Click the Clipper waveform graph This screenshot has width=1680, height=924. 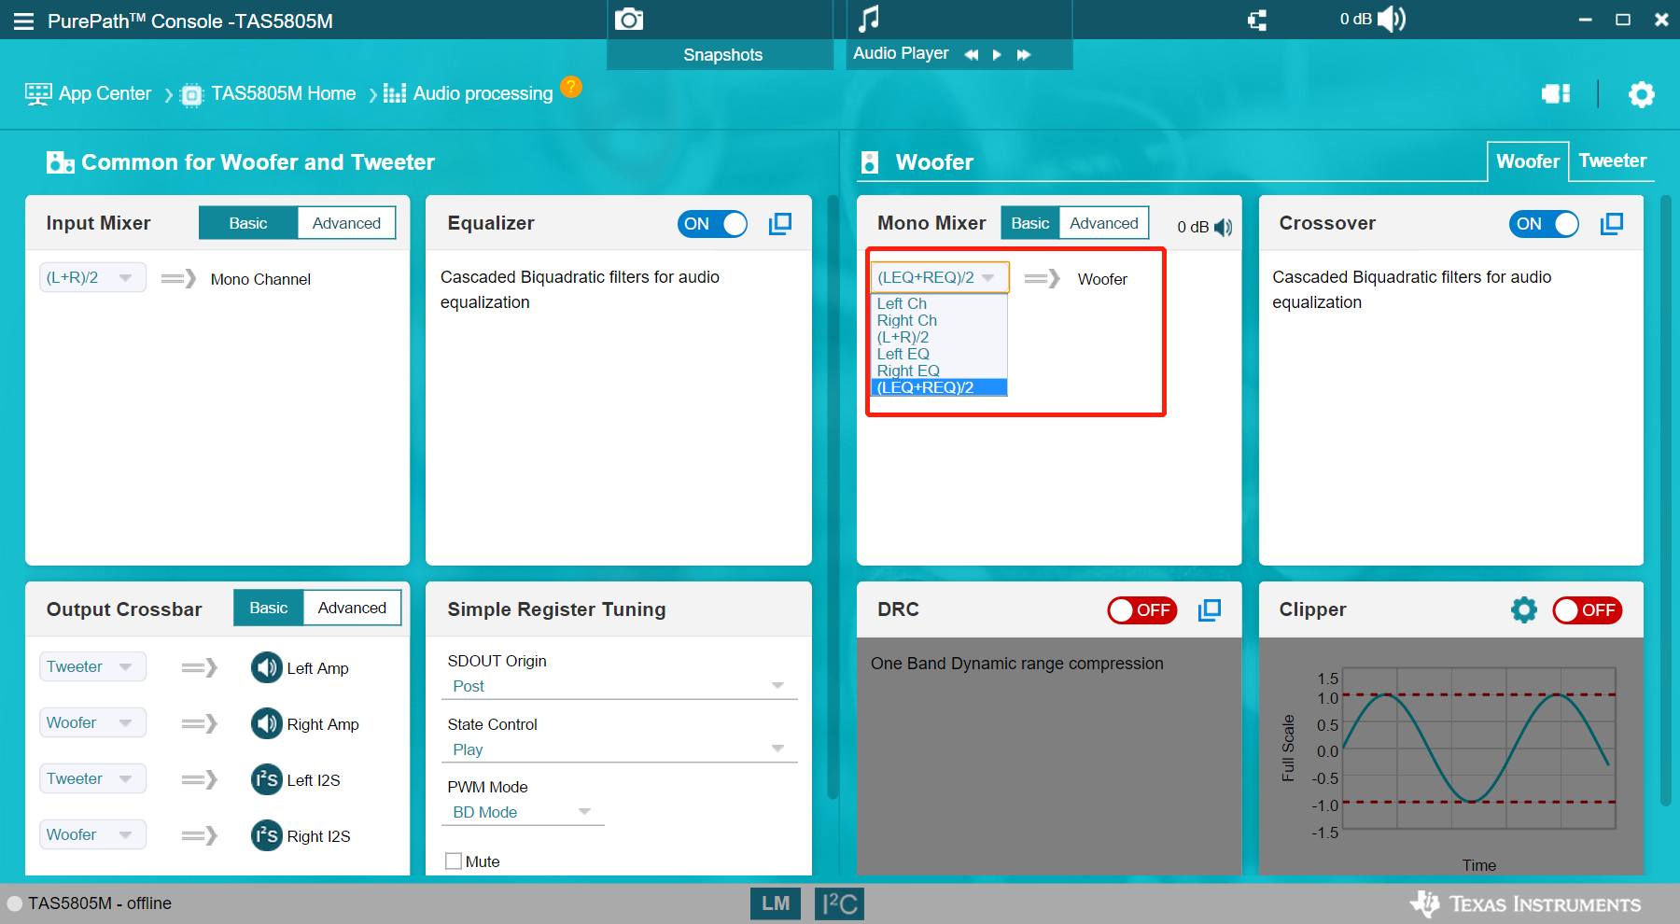tap(1478, 748)
